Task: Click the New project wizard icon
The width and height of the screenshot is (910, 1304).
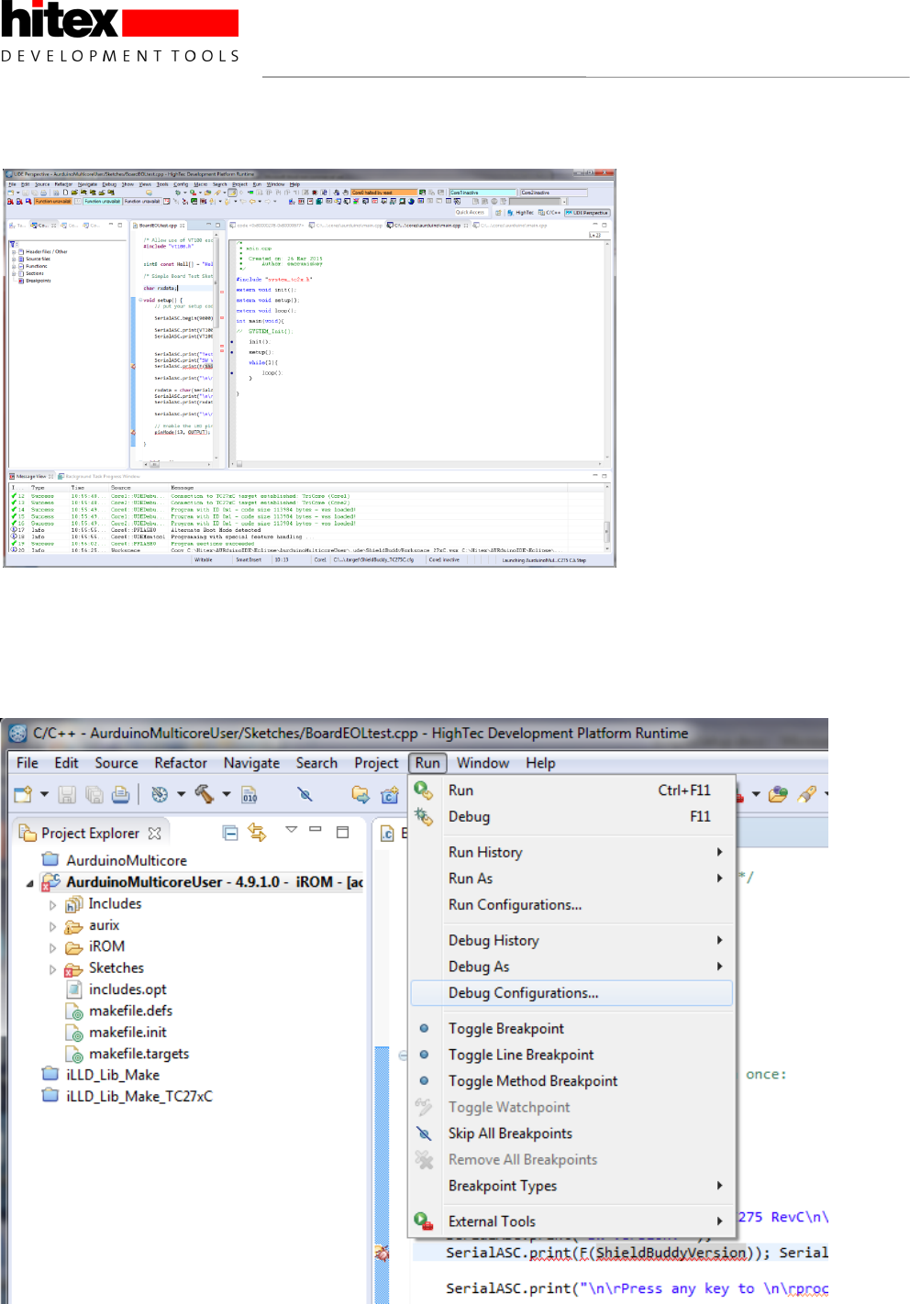Action: [23, 794]
